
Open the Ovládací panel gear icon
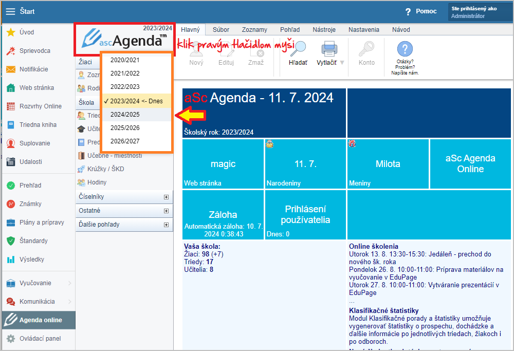click(x=11, y=339)
